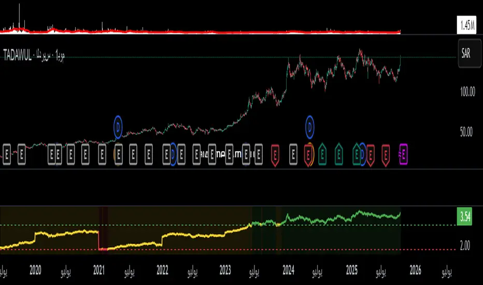The width and height of the screenshot is (483, 285).
Task: Click dividend D marker above orange-ringed red E
Action: 309,127
